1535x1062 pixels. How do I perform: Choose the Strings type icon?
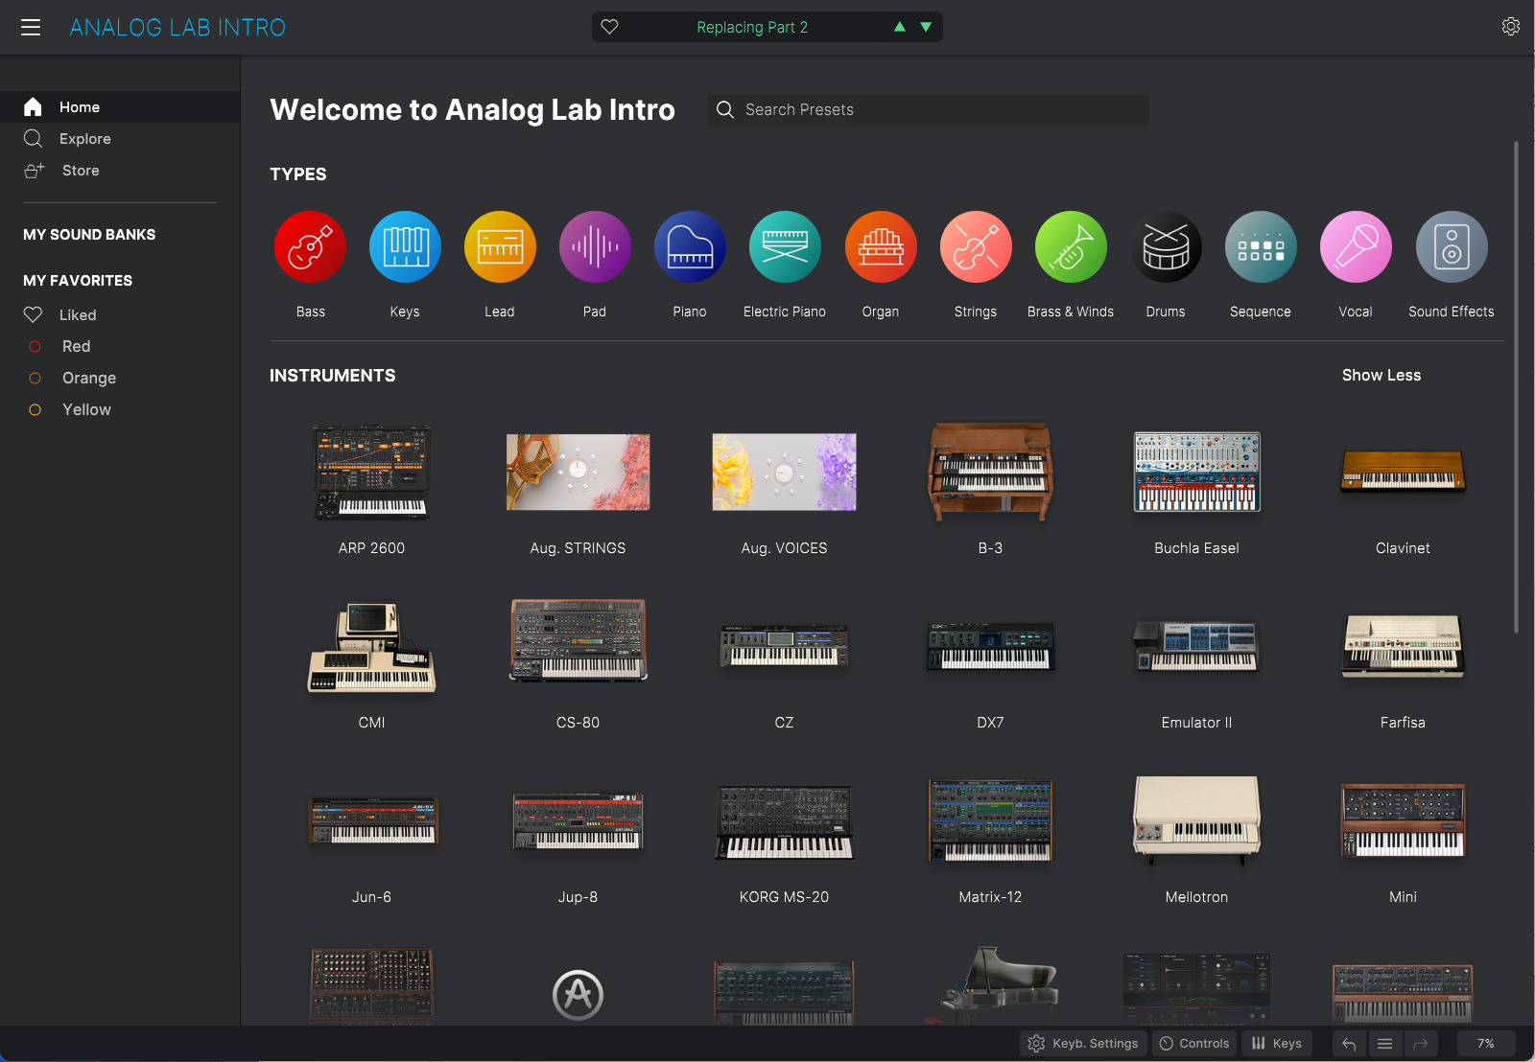(x=976, y=247)
